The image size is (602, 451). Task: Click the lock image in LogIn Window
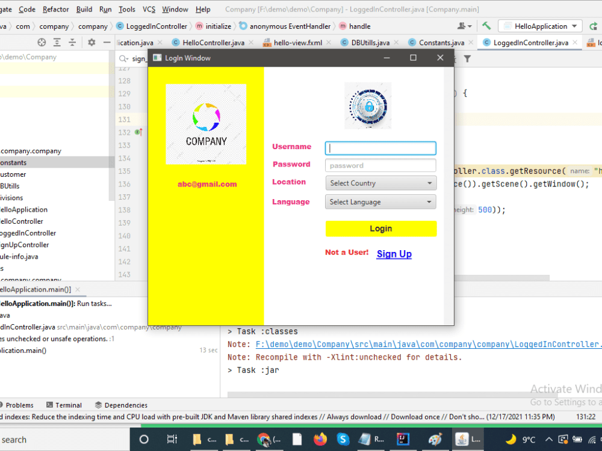coord(368,106)
